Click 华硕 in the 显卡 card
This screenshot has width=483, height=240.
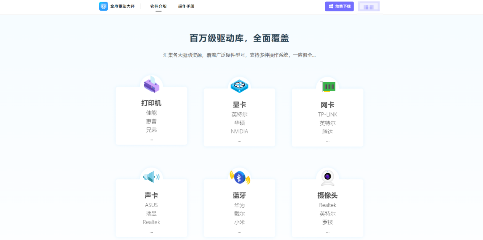(239, 123)
